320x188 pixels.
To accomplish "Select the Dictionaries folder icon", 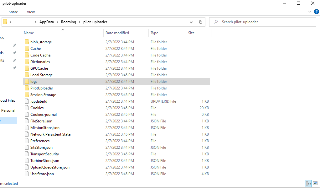I will coord(27,62).
